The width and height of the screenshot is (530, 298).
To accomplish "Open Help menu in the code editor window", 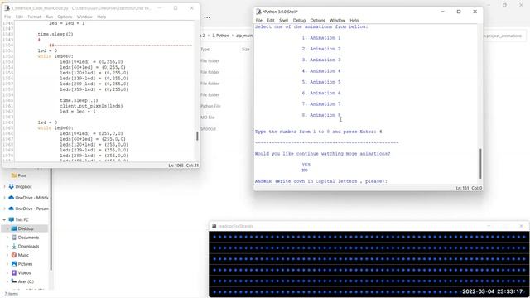I will point(101,17).
